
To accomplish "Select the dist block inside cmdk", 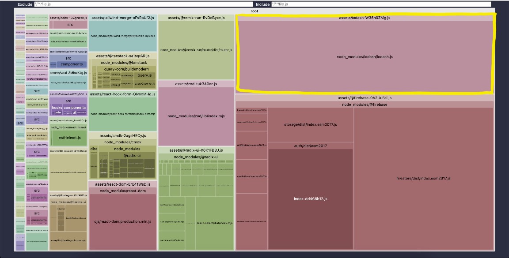I will 94,162.
